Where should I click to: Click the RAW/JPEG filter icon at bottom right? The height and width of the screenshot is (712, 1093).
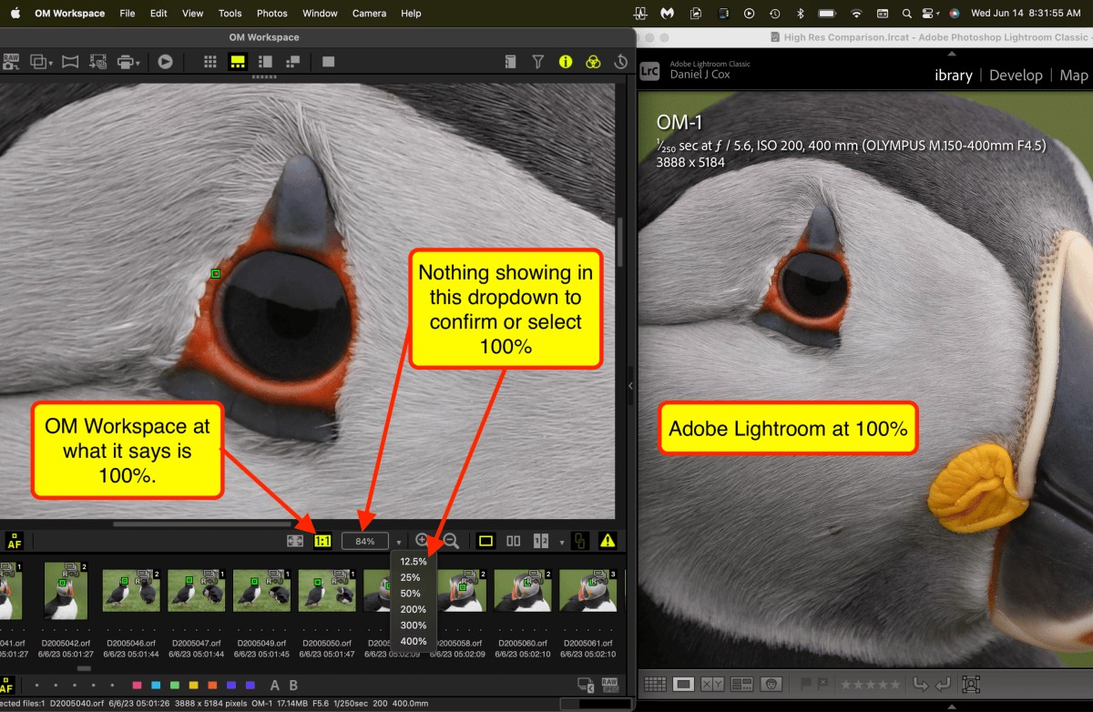pyautogui.click(x=609, y=685)
